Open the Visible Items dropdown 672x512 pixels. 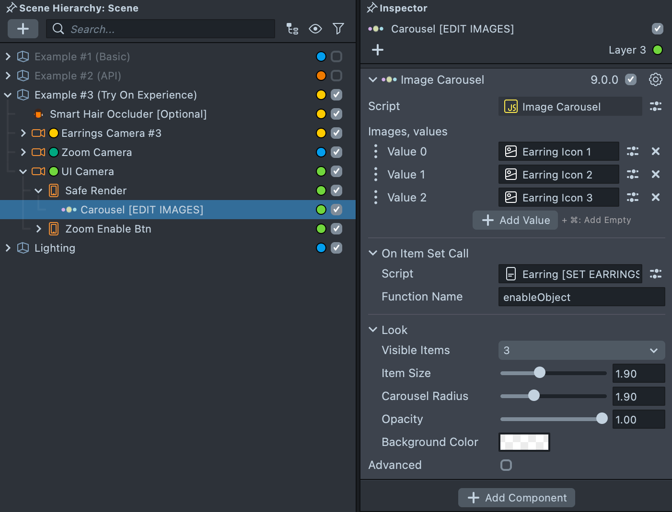click(x=581, y=350)
